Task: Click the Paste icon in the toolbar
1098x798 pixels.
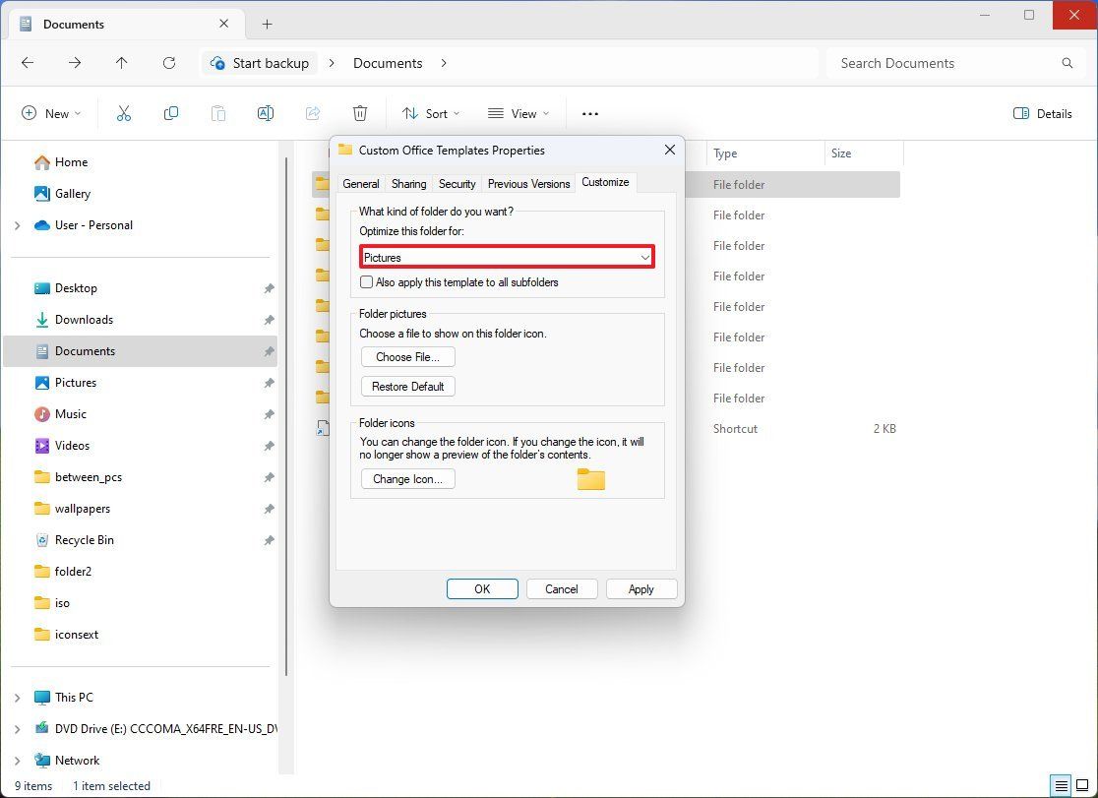Action: [x=217, y=113]
